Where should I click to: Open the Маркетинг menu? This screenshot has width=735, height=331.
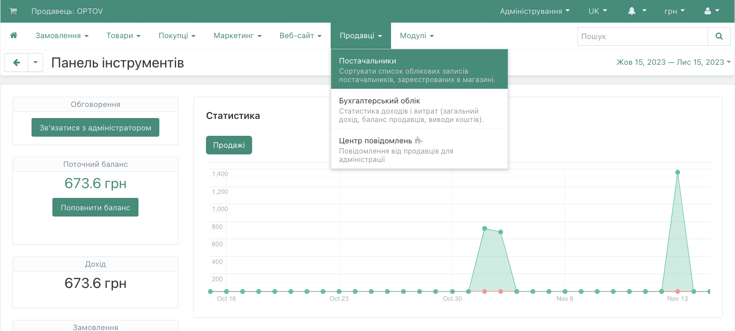[x=237, y=35]
